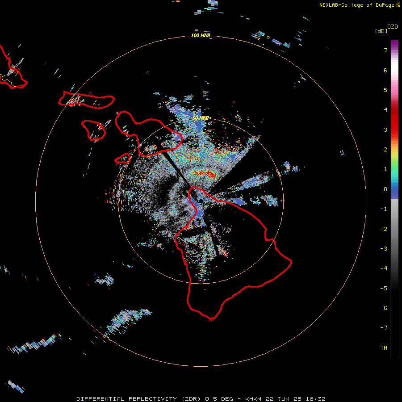Click the -5 dB tick label
The height and width of the screenshot is (402, 402).
click(384, 289)
